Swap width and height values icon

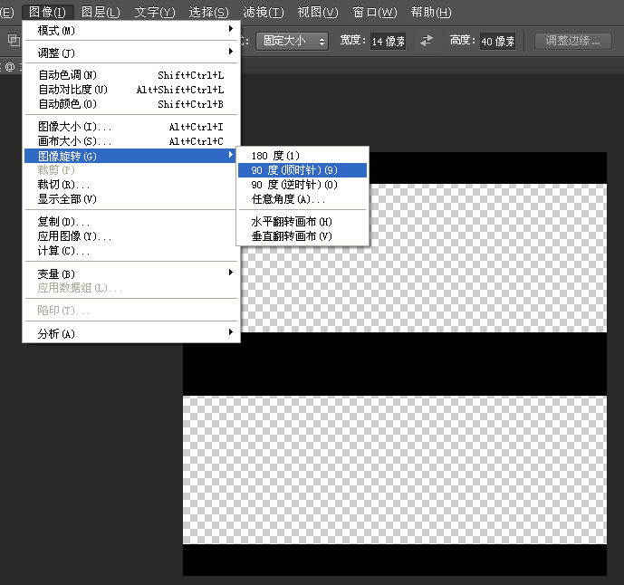point(427,41)
